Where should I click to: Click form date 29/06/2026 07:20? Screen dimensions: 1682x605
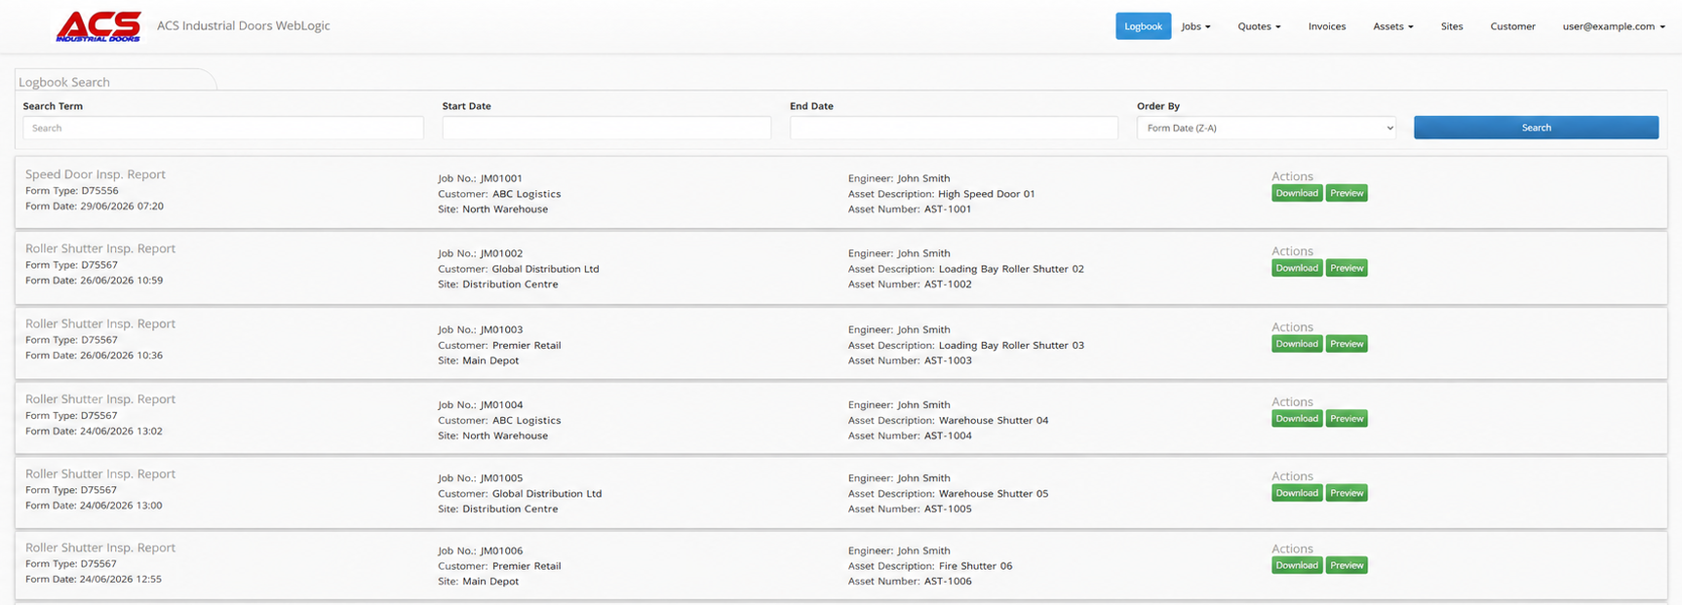[x=122, y=207]
